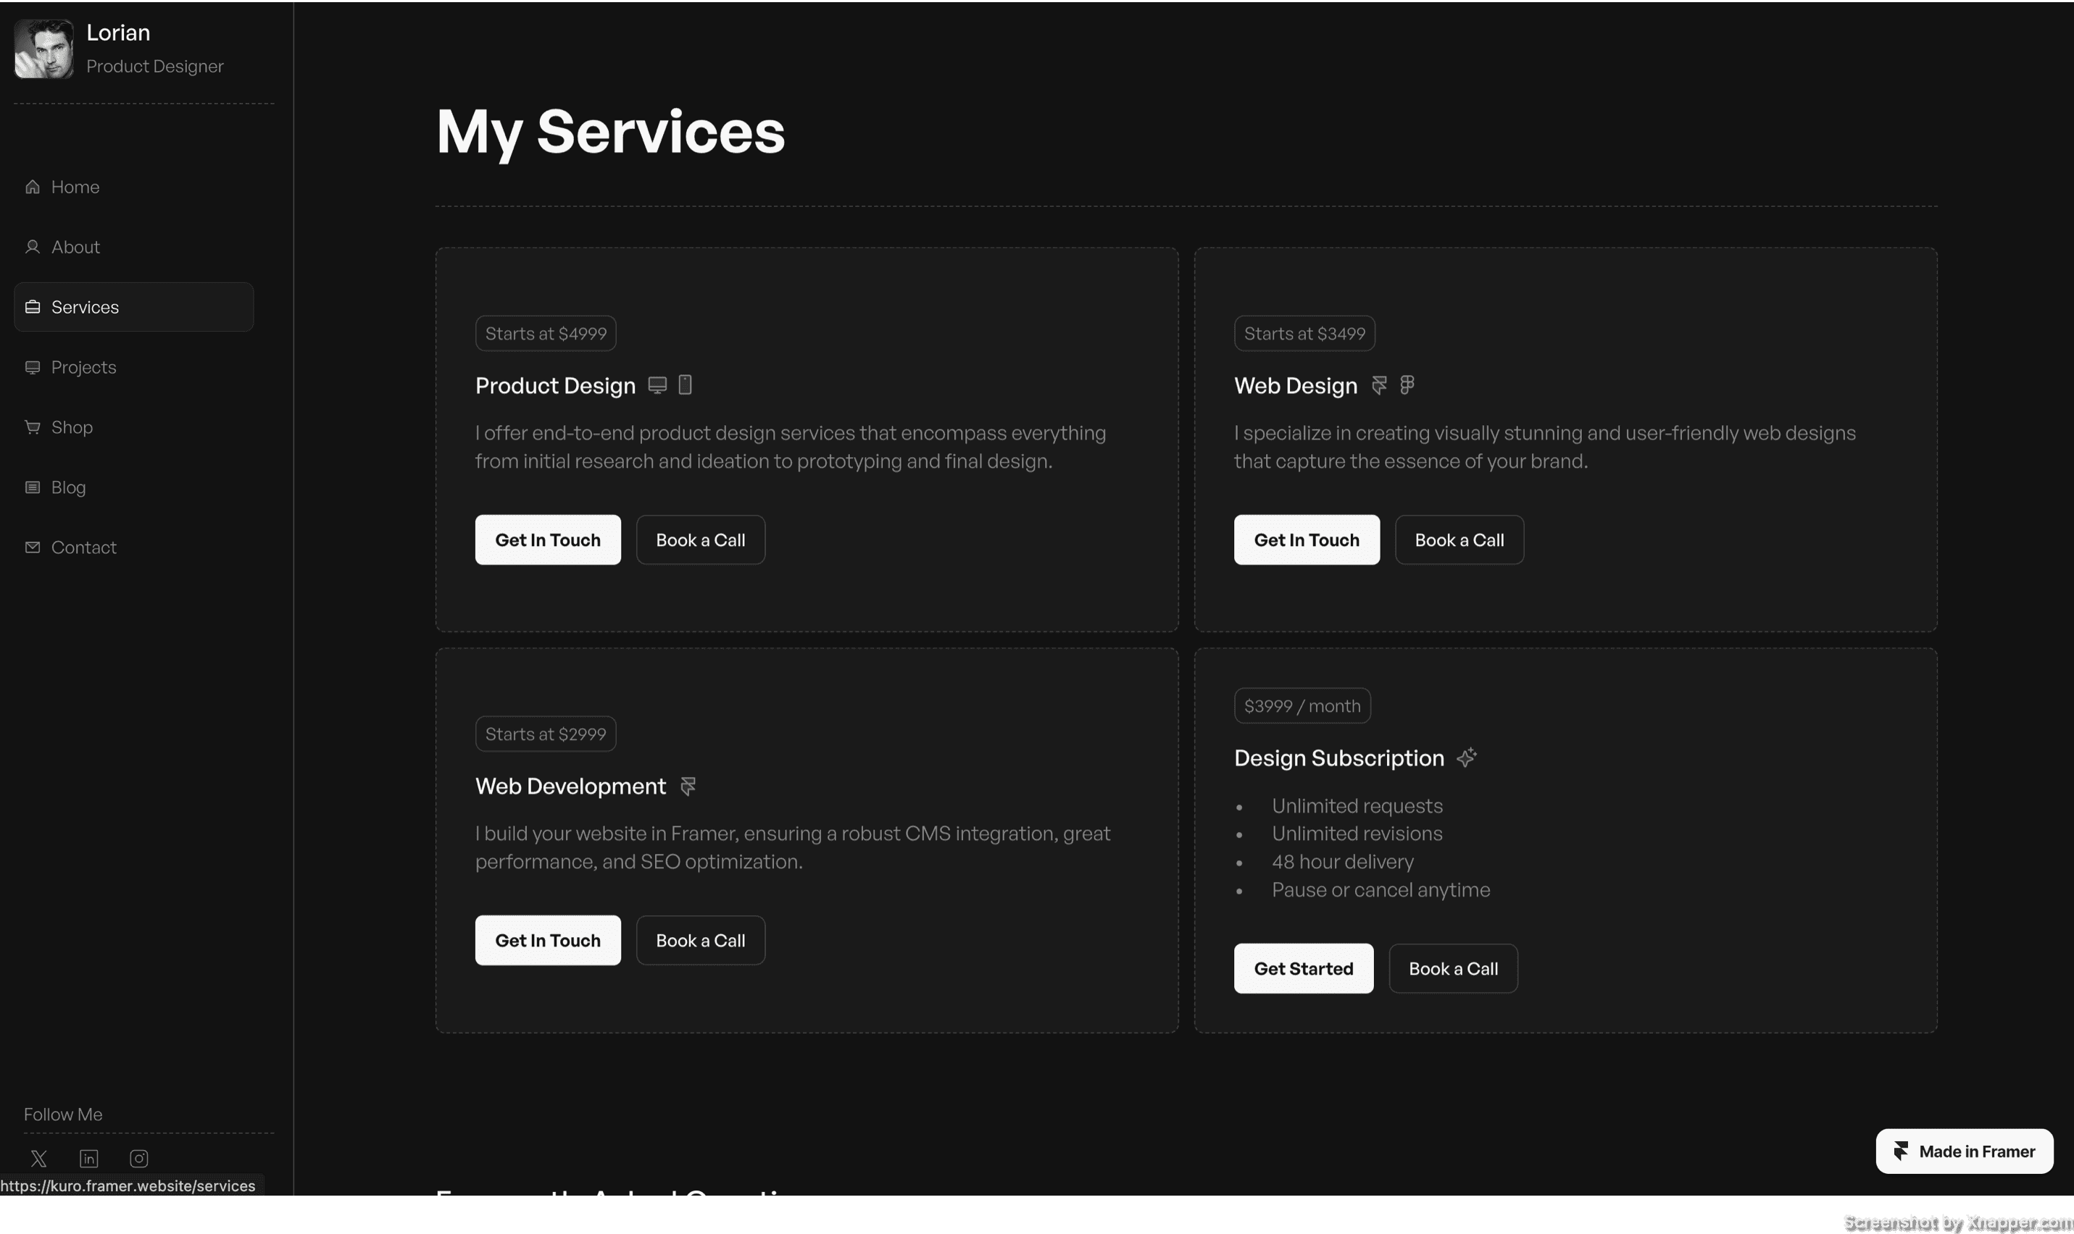Screen dimensions: 2074x1234
Task: Open the Instagram social icon
Action: pyautogui.click(x=139, y=1159)
